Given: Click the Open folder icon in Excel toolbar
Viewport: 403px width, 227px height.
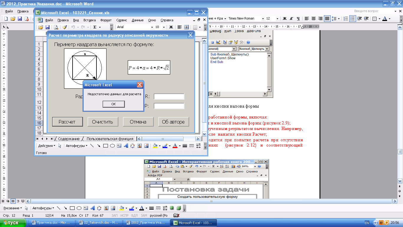Looking at the screenshot, I should click(x=41, y=27).
